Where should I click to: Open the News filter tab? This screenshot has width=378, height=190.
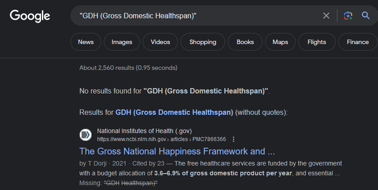[x=86, y=42]
